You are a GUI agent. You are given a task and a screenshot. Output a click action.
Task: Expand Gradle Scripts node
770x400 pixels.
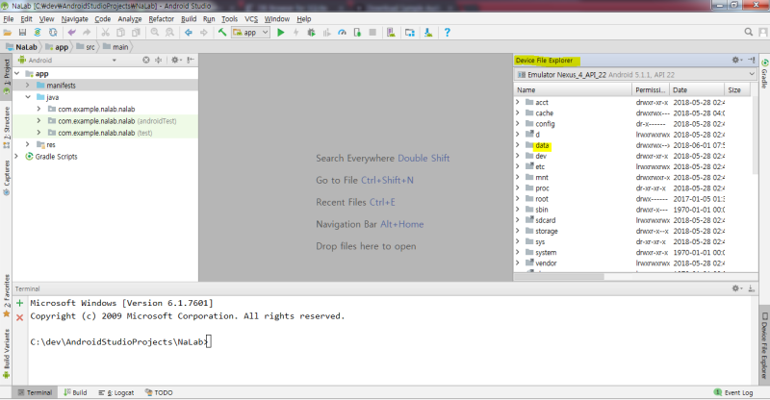(16, 157)
